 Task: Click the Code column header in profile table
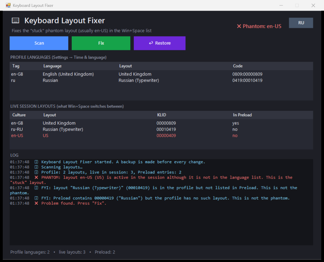(238, 66)
